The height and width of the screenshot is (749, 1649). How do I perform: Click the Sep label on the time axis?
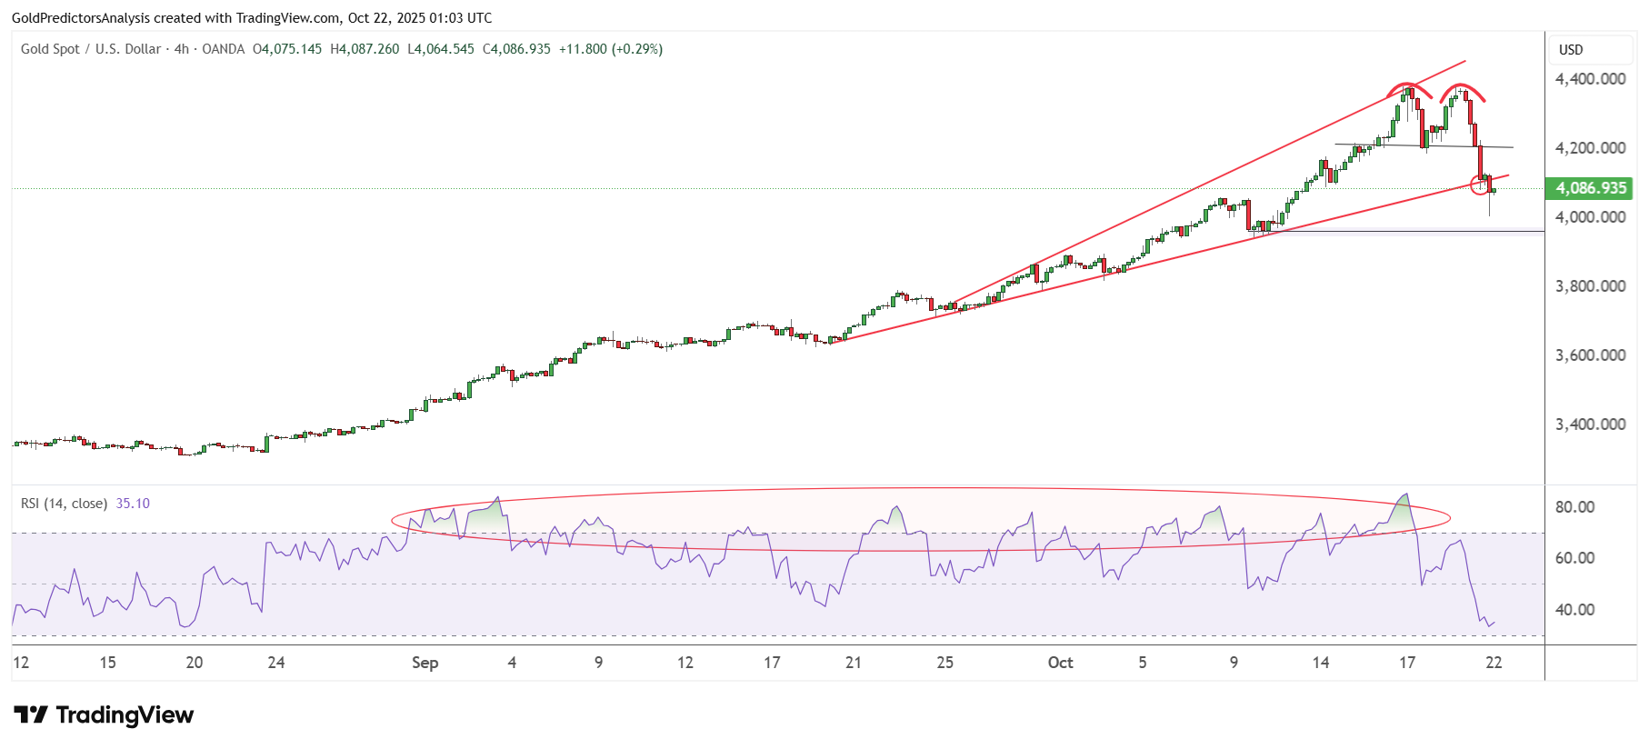point(425,663)
